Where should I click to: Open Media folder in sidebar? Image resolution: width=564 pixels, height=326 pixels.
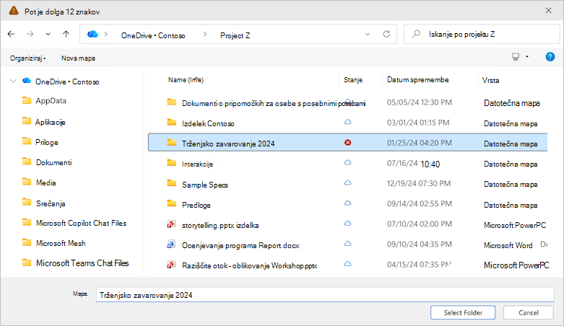point(45,182)
